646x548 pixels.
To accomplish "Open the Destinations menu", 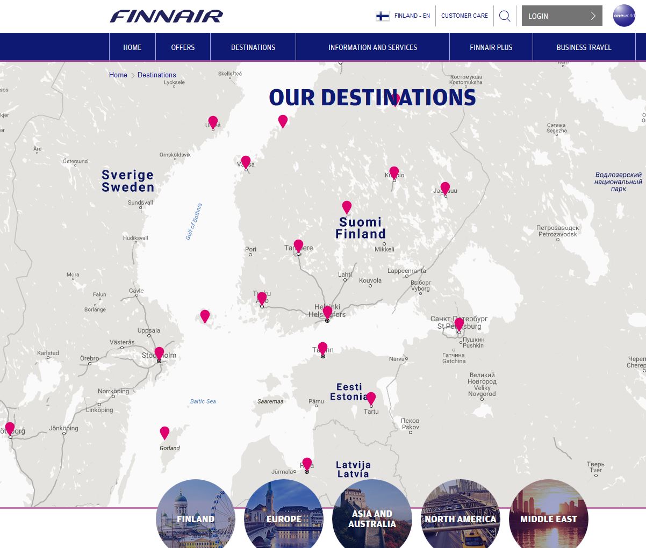I will [x=253, y=47].
